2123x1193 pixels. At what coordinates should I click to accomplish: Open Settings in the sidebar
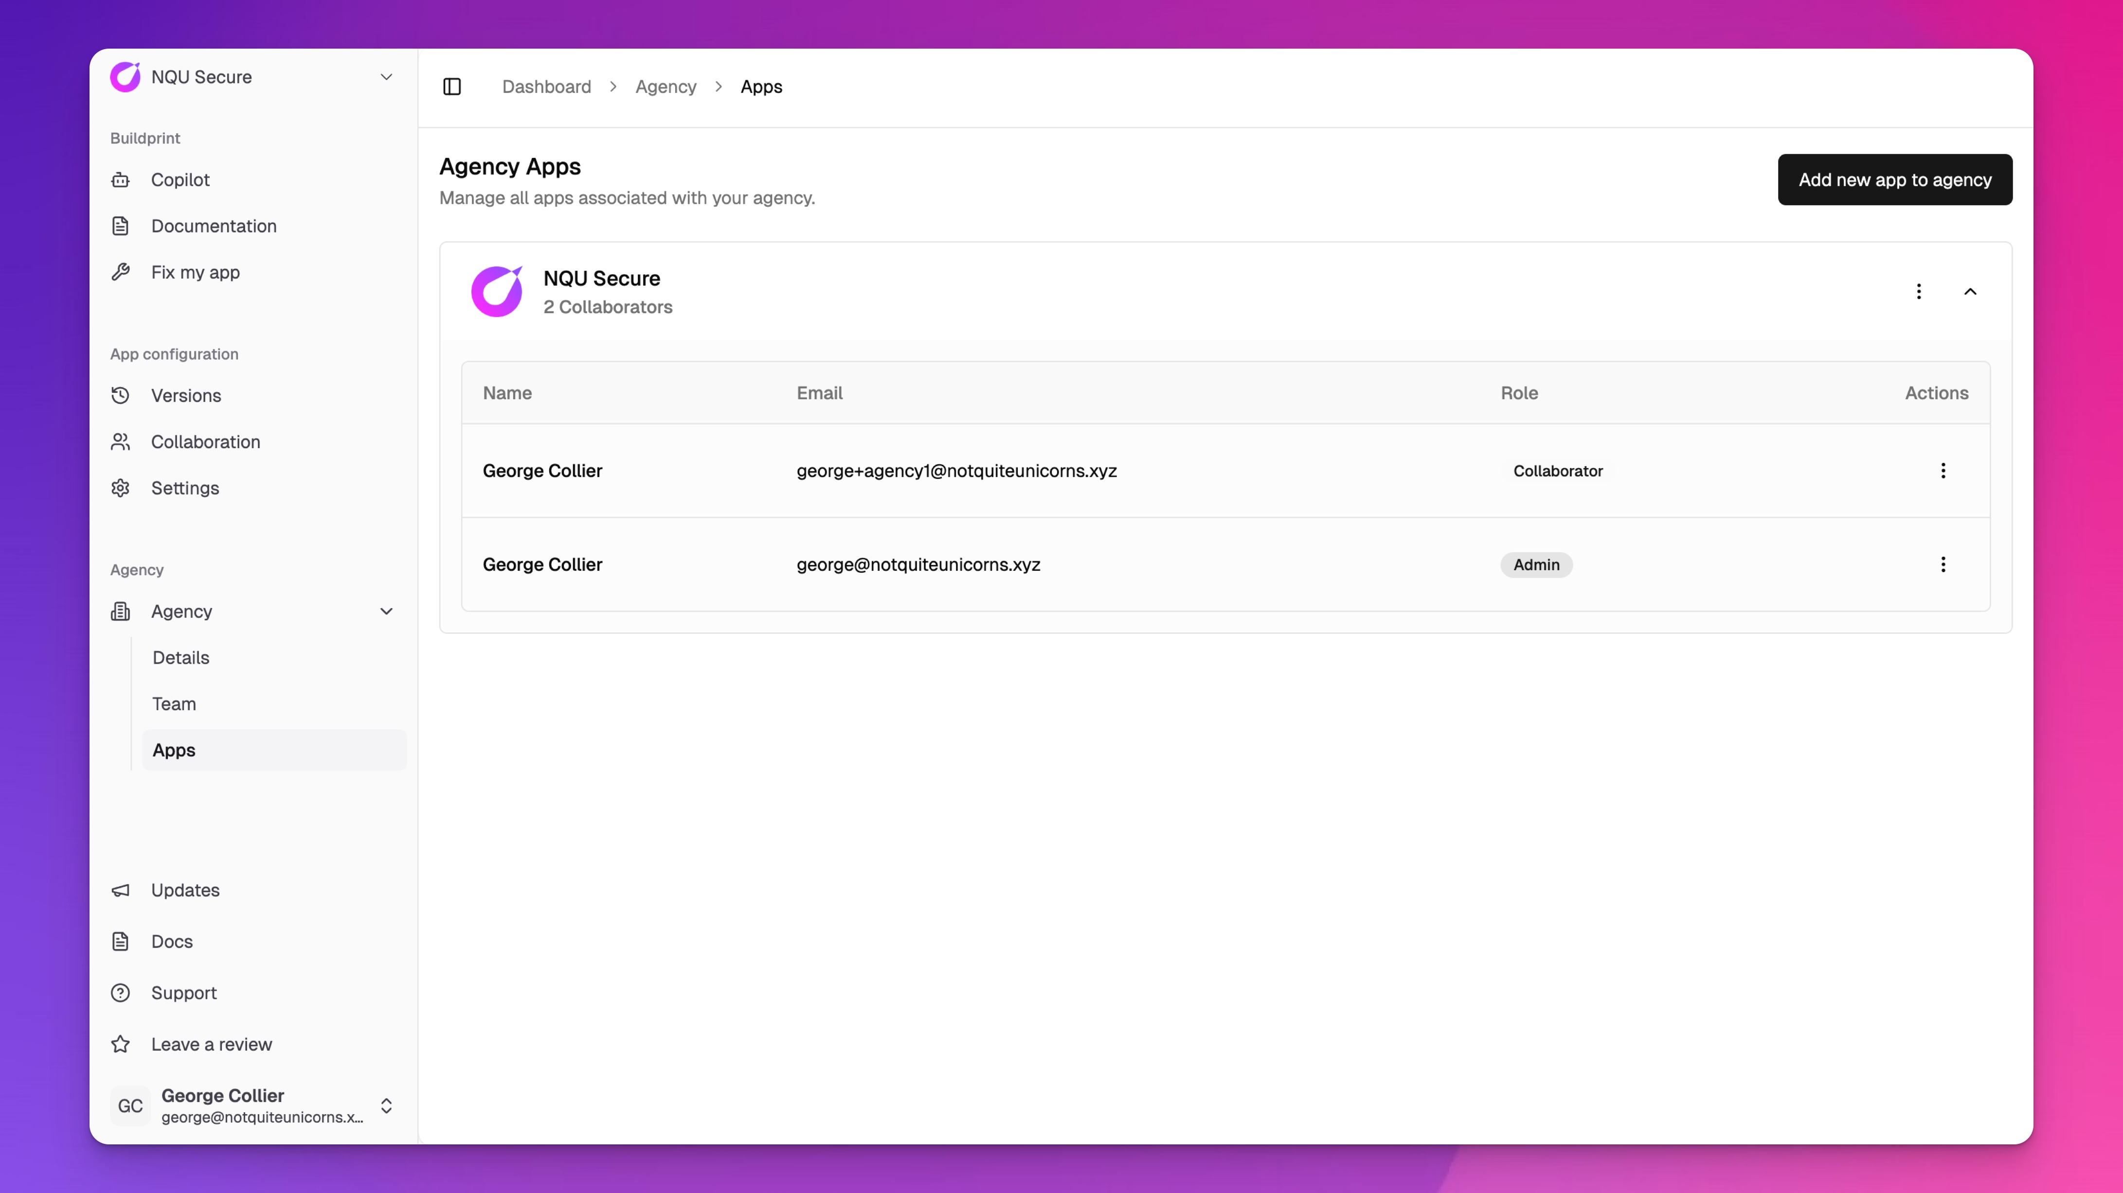[253, 488]
